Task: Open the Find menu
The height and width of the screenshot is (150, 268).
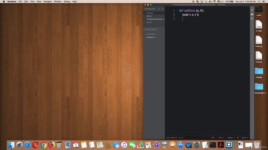Action: tap(32, 2)
